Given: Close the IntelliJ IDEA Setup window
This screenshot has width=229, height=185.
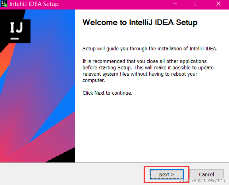Looking at the screenshot, I should point(218,4).
